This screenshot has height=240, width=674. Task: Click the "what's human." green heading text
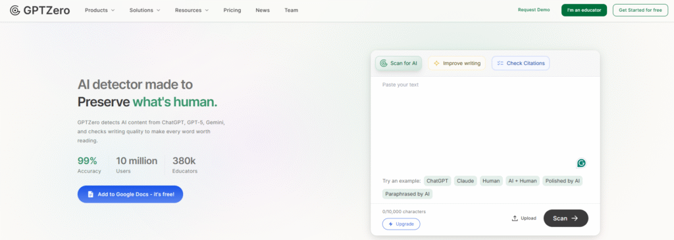[175, 102]
